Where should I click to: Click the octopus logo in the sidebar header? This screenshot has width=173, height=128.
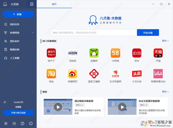(x=5, y=4)
